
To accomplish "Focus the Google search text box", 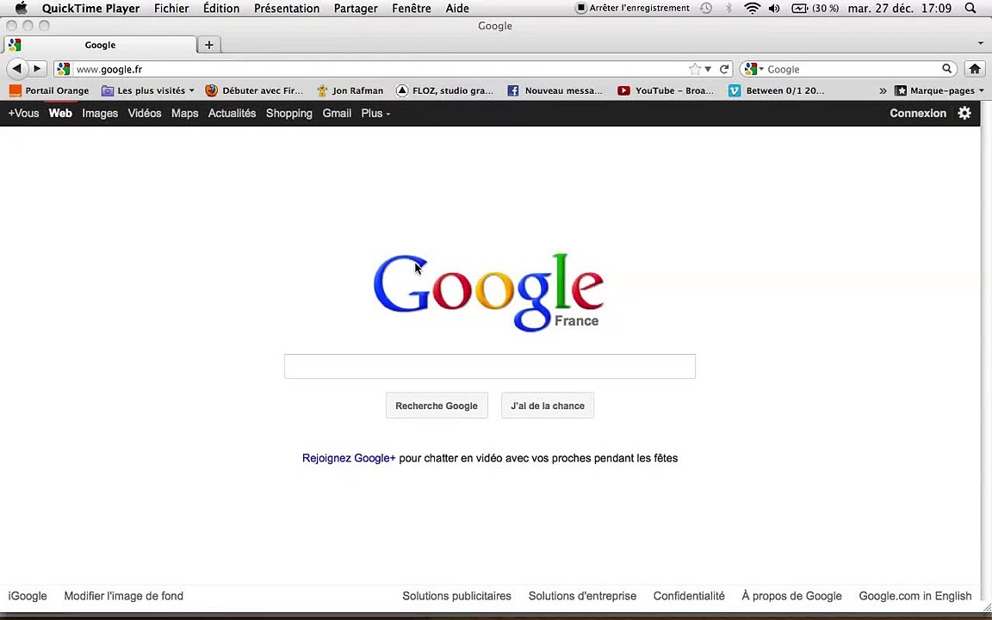I will (x=490, y=366).
